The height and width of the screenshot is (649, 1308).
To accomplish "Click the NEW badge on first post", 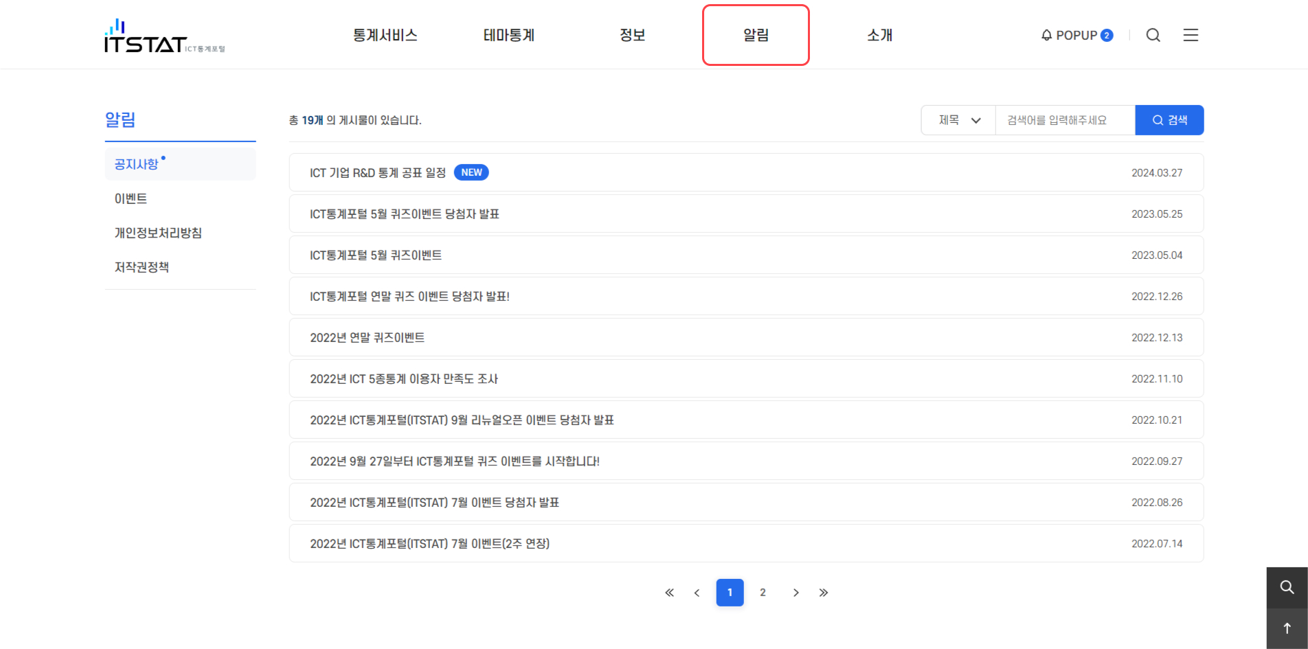I will [x=471, y=172].
